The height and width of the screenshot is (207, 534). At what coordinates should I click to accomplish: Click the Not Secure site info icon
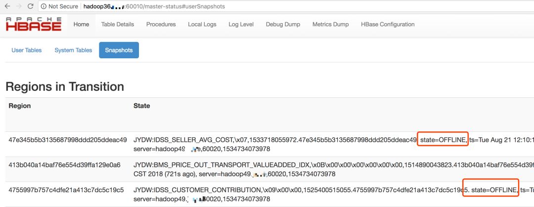click(x=43, y=6)
